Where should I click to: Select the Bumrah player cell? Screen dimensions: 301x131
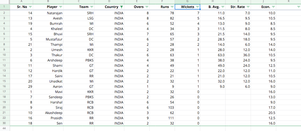tap(48, 24)
